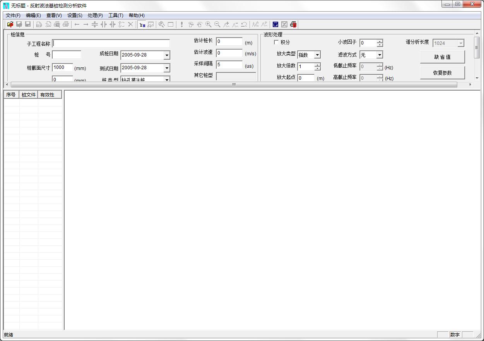Click the 恢复参数 button

[x=442, y=73]
